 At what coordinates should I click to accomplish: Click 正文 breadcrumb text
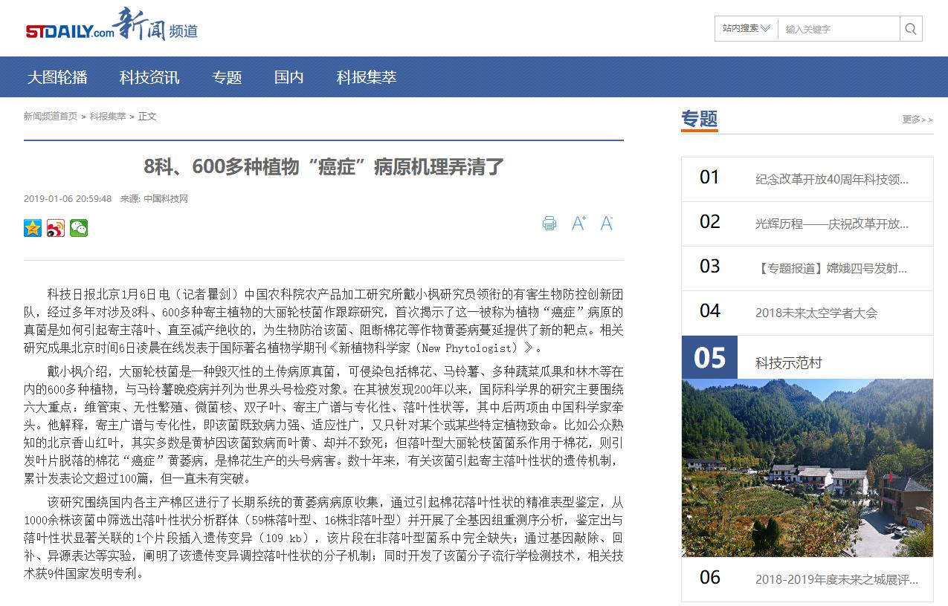147,117
